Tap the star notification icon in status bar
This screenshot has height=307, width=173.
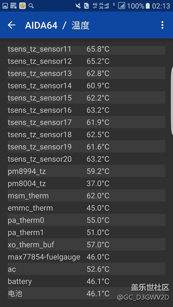[x=23, y=6]
